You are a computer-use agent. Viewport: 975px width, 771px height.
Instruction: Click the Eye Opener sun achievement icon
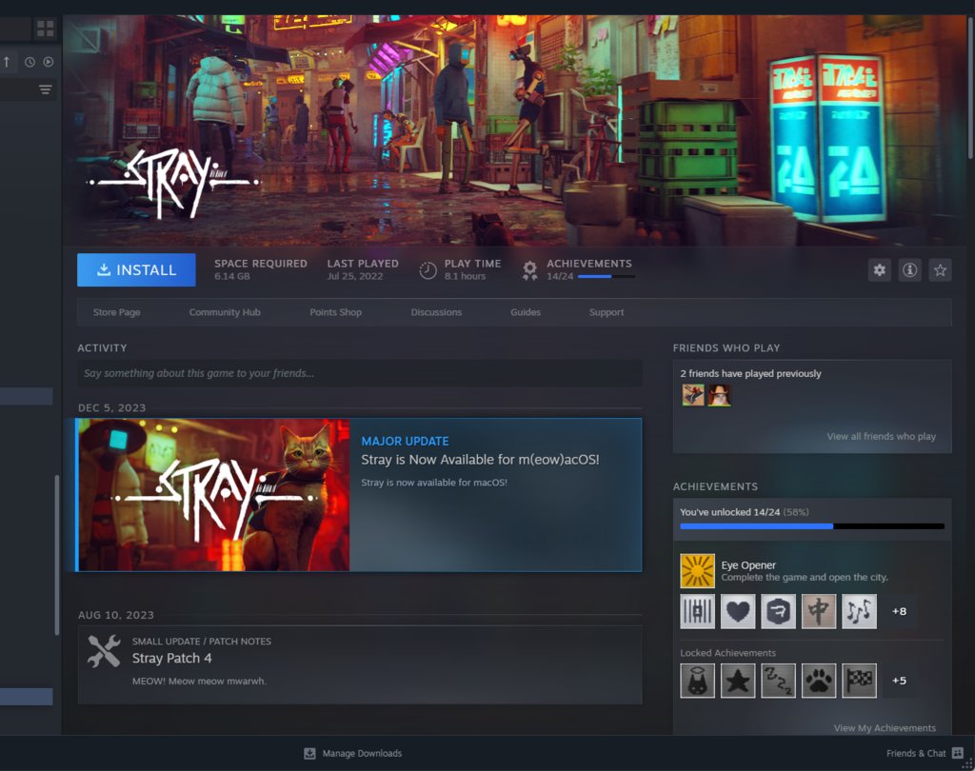[697, 571]
